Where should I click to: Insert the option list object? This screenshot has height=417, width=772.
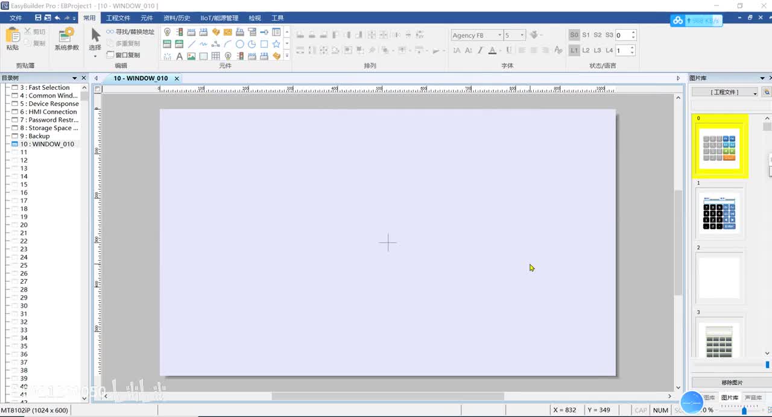(276, 32)
